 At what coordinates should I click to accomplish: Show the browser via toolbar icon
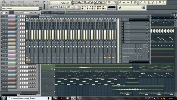[132, 2]
